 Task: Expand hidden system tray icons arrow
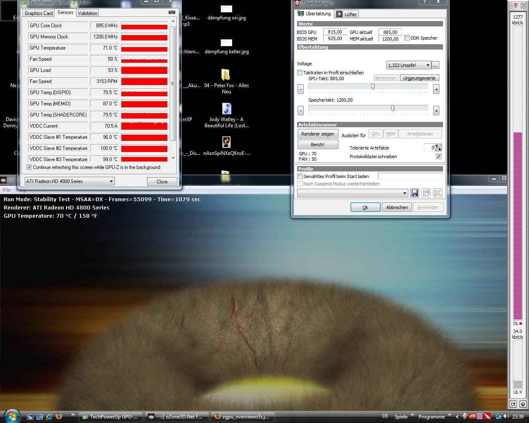click(x=457, y=416)
